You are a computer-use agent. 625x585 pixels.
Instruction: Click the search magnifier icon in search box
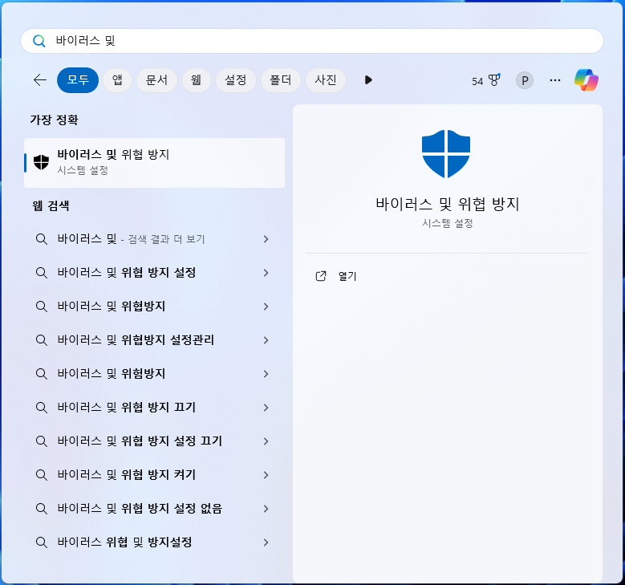pos(39,41)
